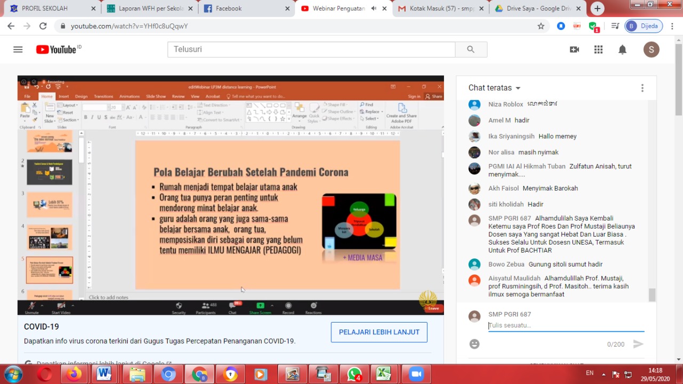This screenshot has width=683, height=384.
Task: Open a new Chrome tab
Action: tap(598, 9)
